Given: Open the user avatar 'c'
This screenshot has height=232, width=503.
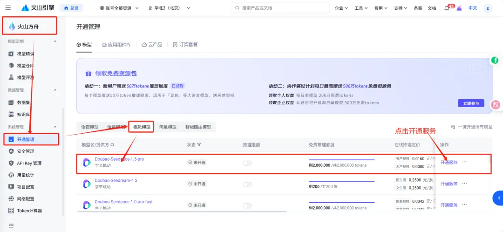Looking at the screenshot, I should click(488, 8).
